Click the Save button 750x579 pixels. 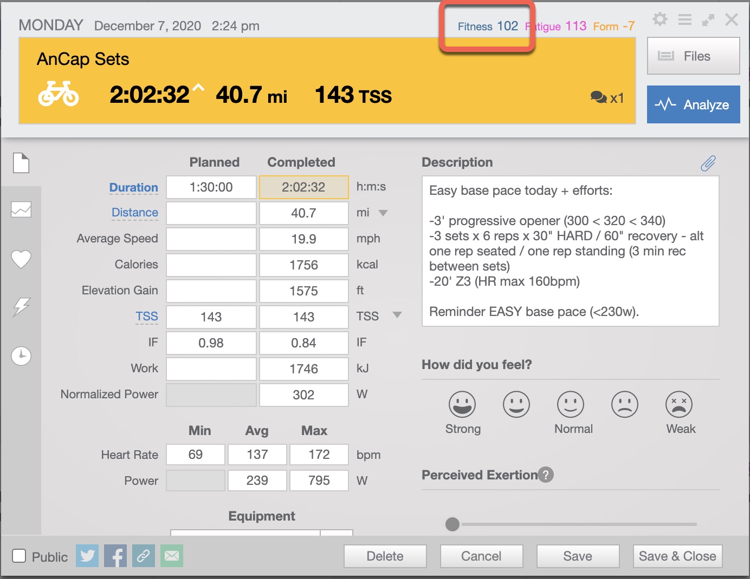578,556
